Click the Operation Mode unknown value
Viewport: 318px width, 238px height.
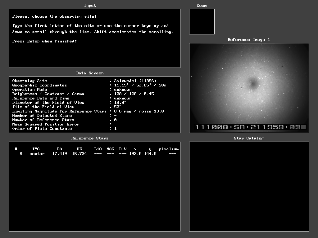123,90
